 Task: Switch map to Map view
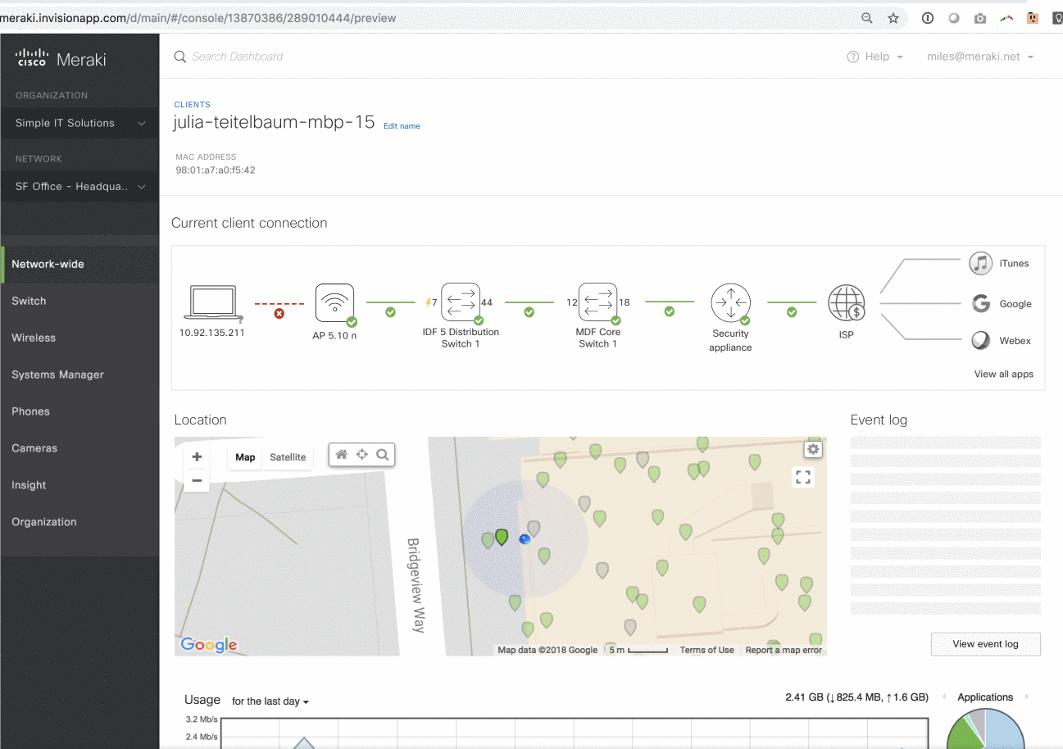pos(245,457)
